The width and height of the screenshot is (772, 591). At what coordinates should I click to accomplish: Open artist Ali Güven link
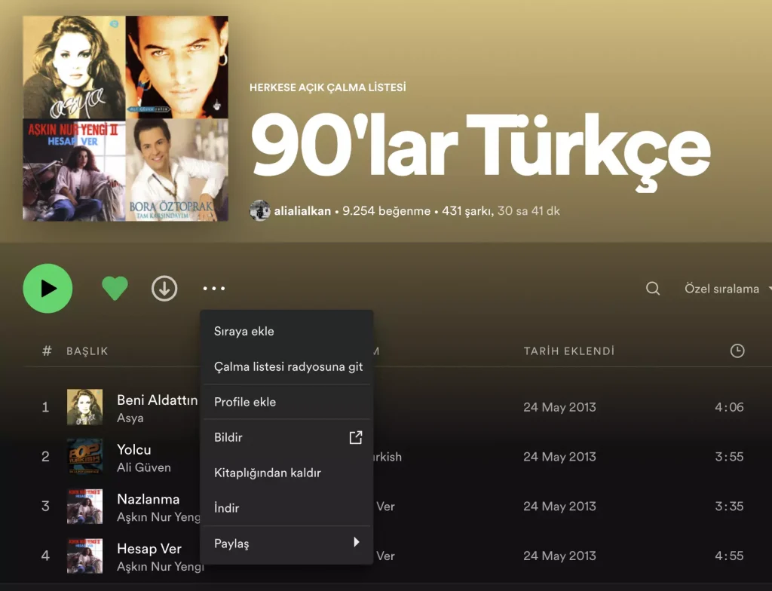tap(144, 467)
